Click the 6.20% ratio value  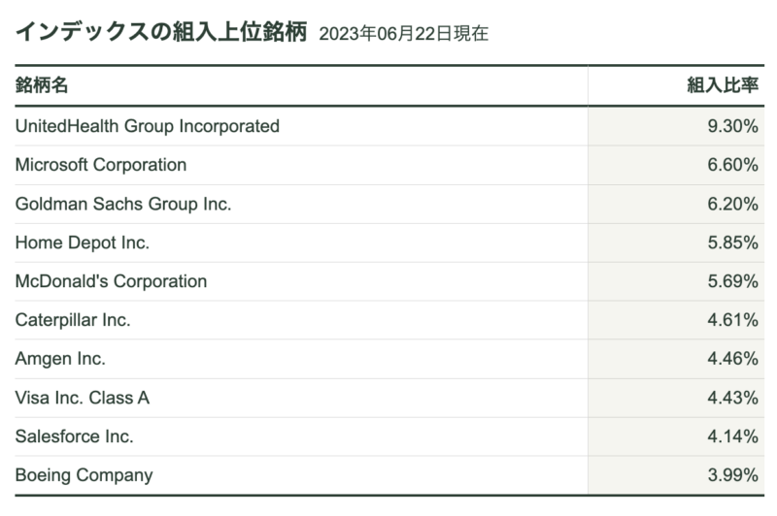coord(732,204)
